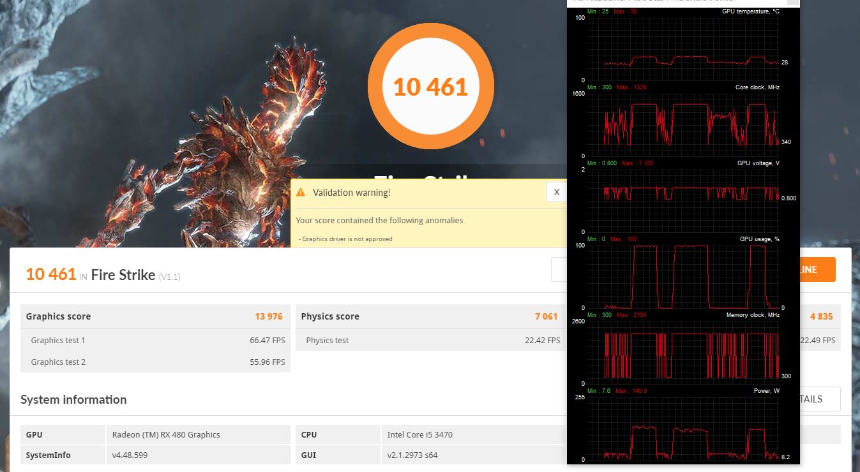Close the Validation warning with X
This screenshot has width=860, height=472.
pos(556,192)
